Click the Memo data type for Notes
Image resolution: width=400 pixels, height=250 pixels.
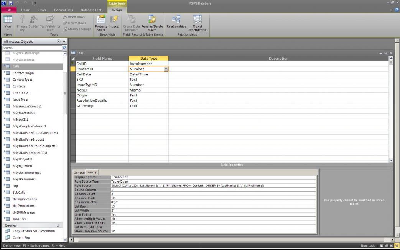(x=148, y=90)
